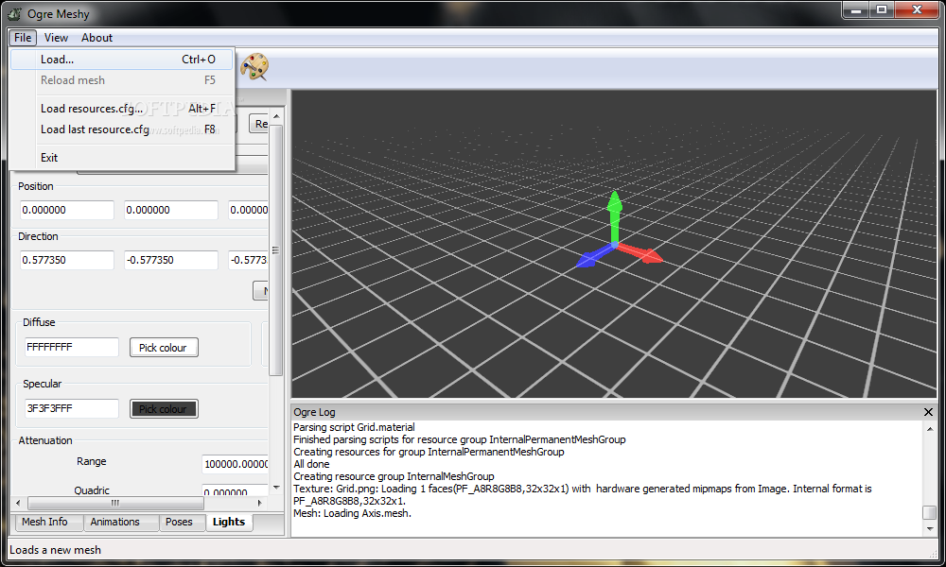The width and height of the screenshot is (946, 567).
Task: Switch to the Mesh Info tab
Action: [44, 522]
